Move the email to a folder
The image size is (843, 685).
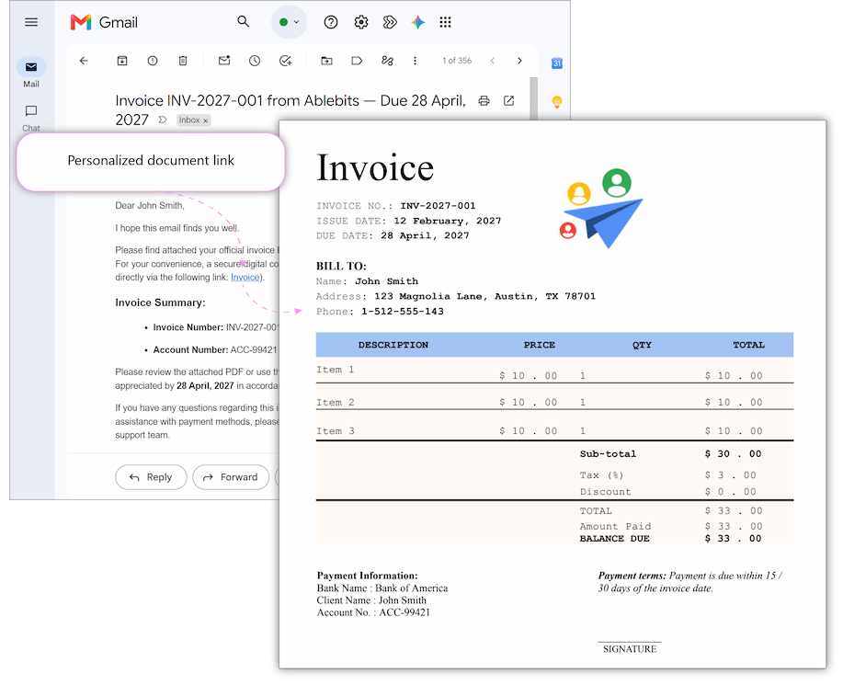click(326, 61)
